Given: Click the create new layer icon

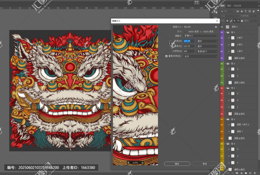Looking at the screenshot, I should point(250,173).
